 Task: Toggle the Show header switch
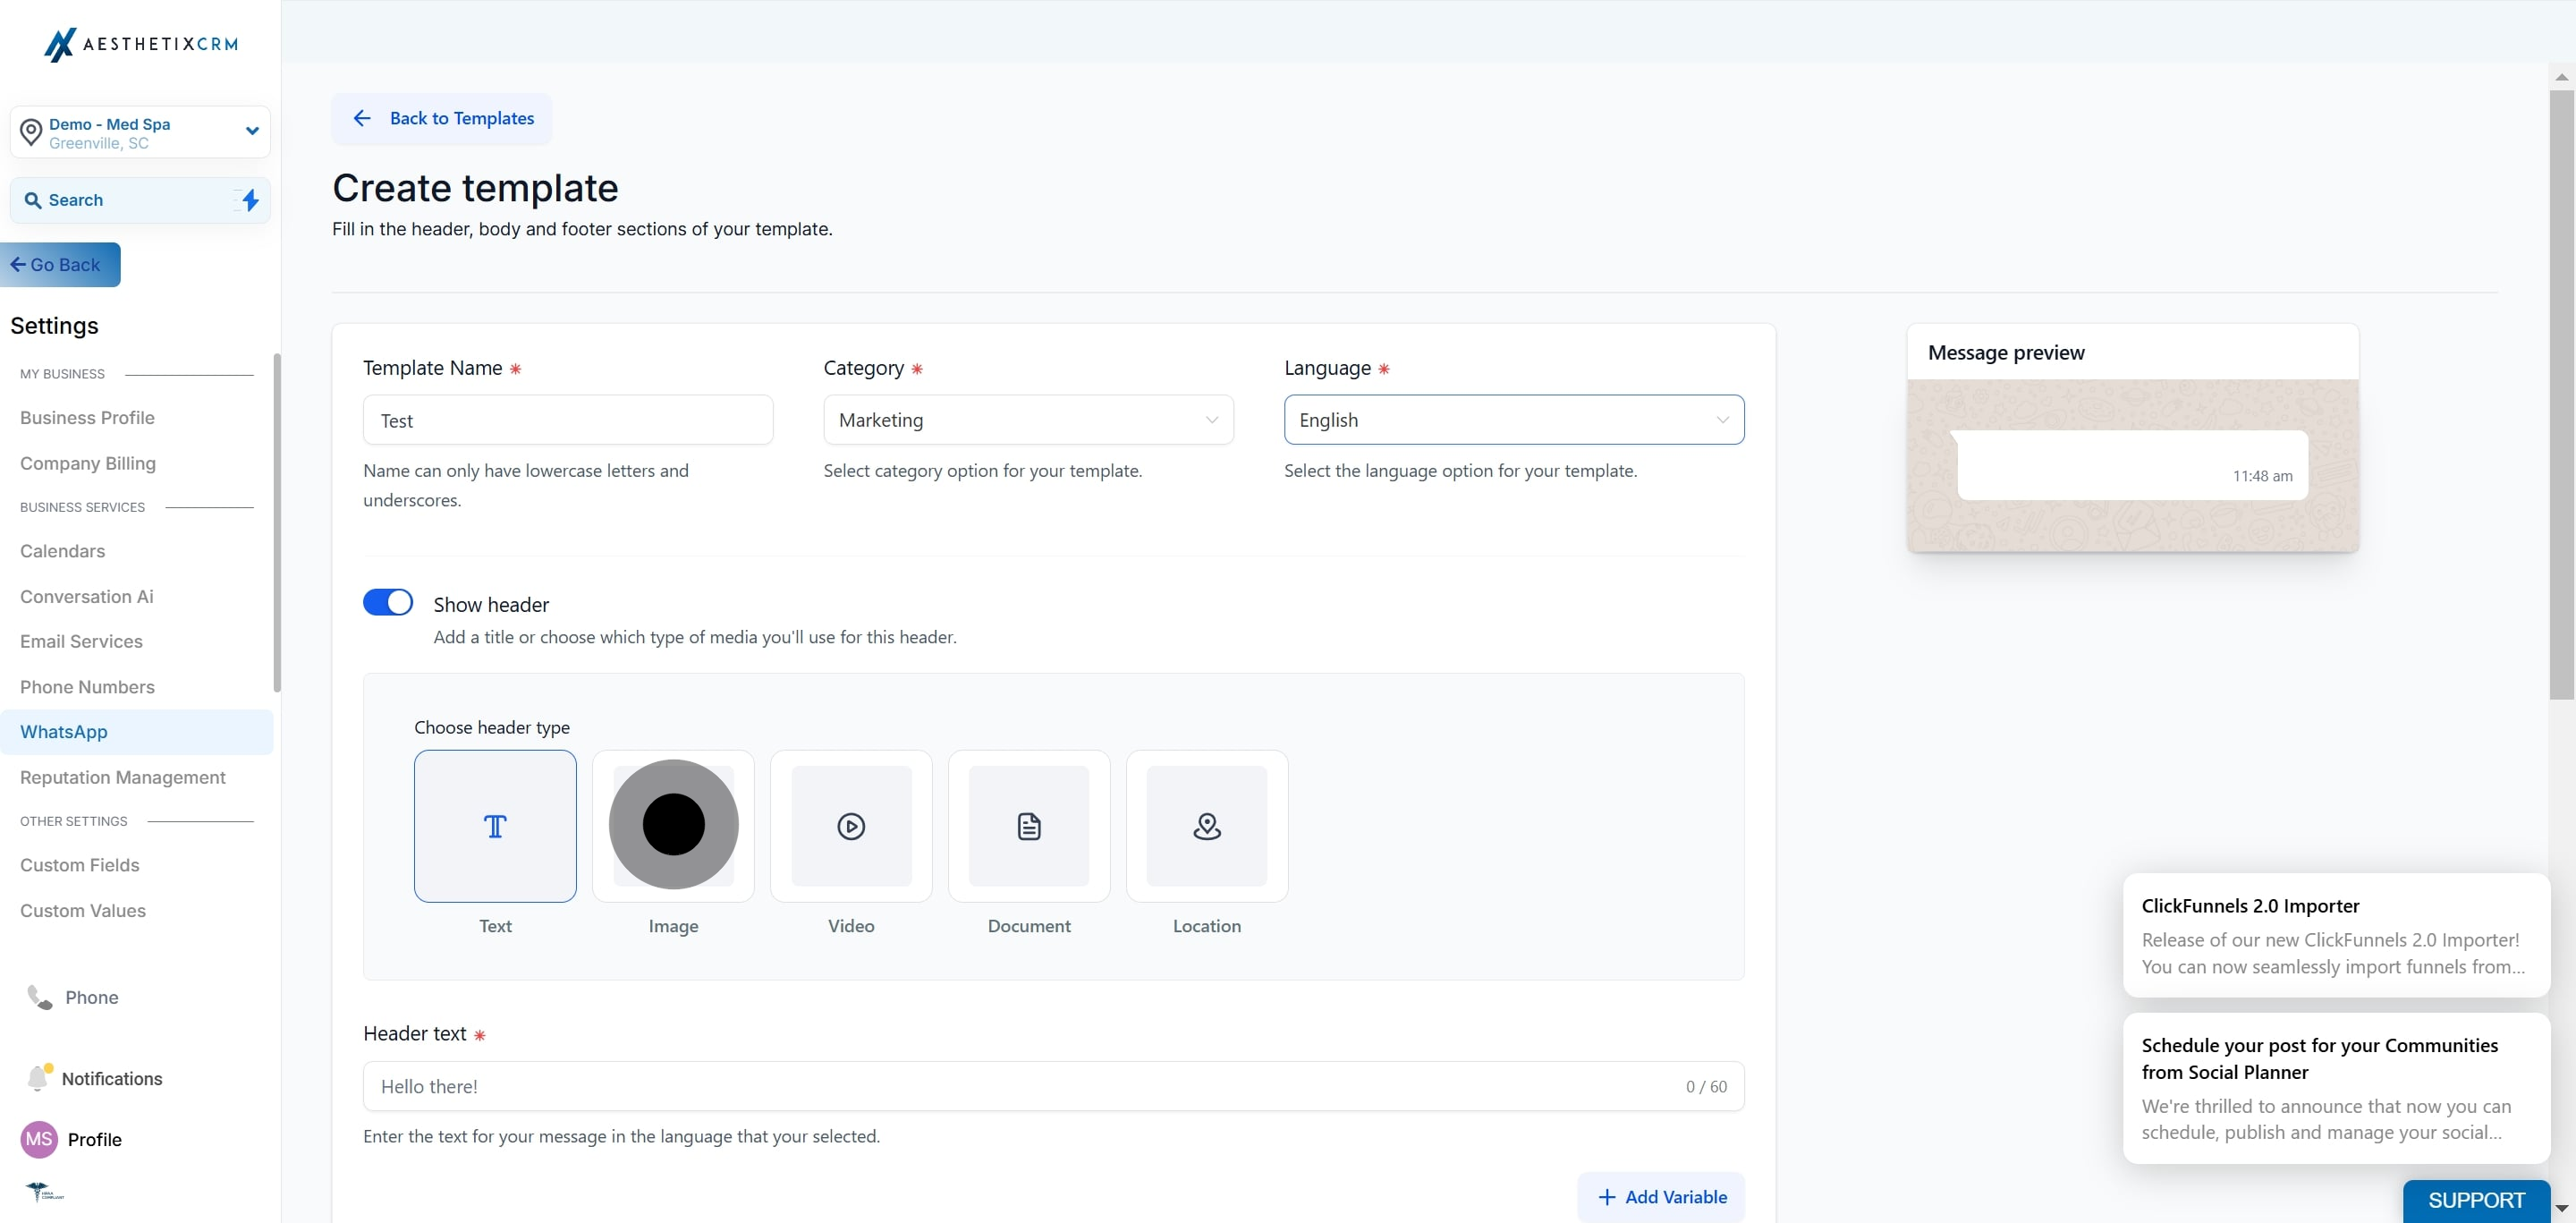[388, 602]
